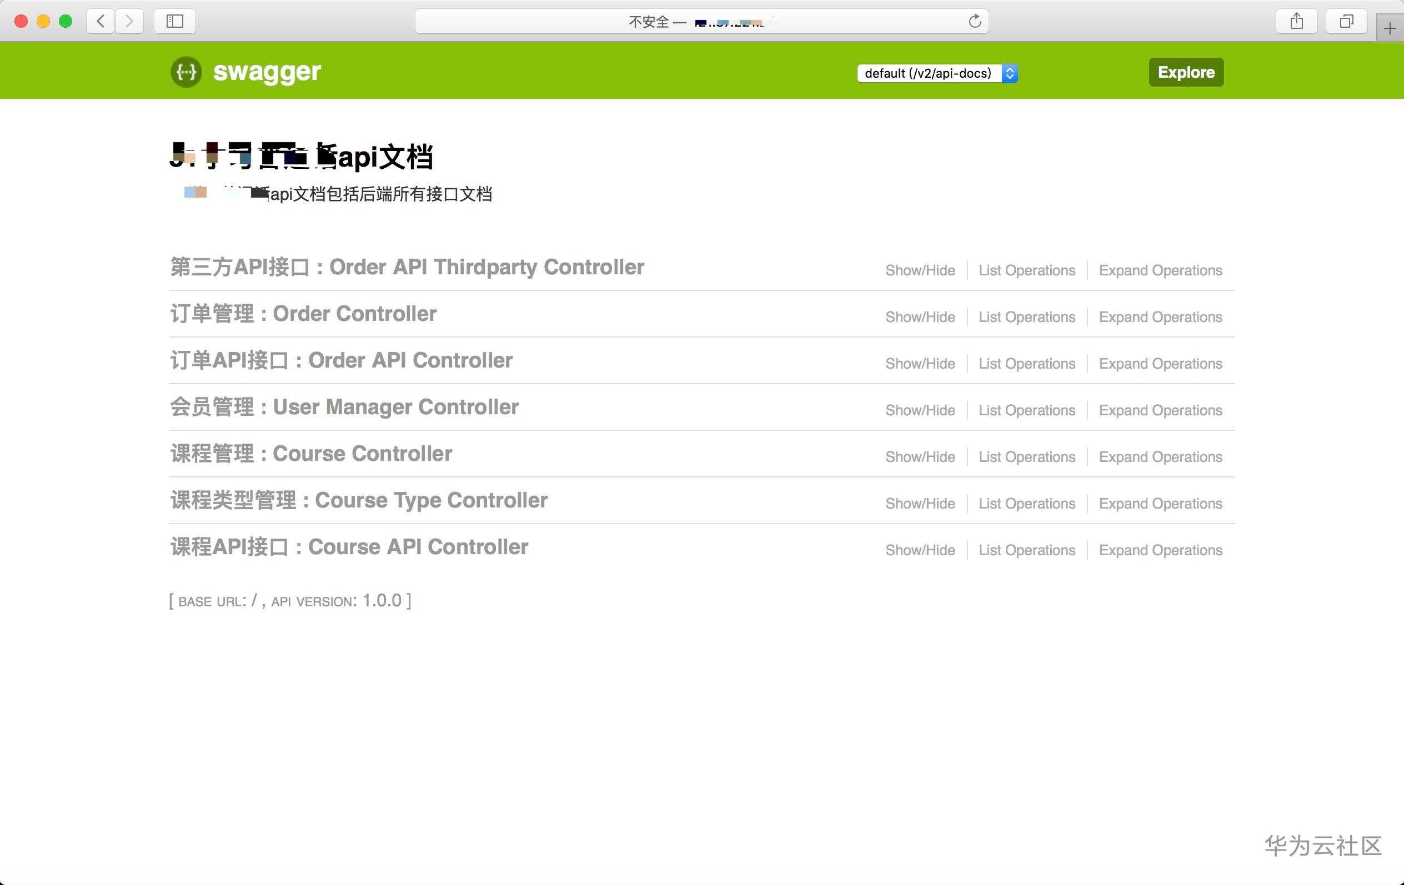1404x885 pixels.
Task: Toggle Show/Hide for Course Controller
Action: click(920, 457)
